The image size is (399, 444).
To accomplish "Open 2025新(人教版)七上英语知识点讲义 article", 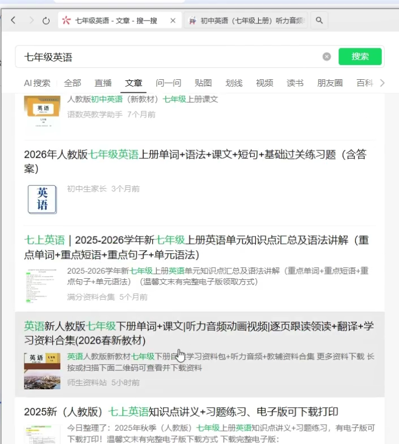I will 181,412.
